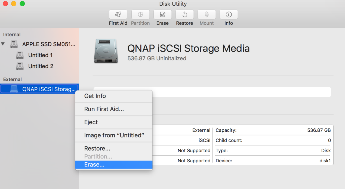Click the Erase toolbar icon
The height and width of the screenshot is (189, 345).
coord(162,14)
